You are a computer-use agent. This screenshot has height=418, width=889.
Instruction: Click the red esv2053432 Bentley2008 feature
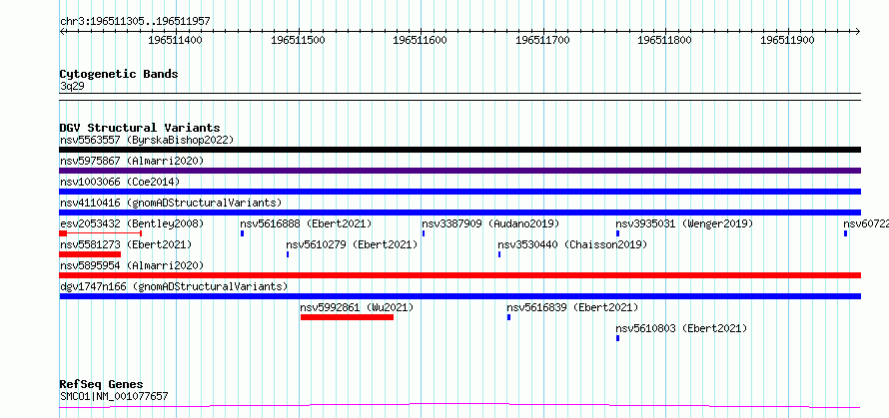[100, 233]
